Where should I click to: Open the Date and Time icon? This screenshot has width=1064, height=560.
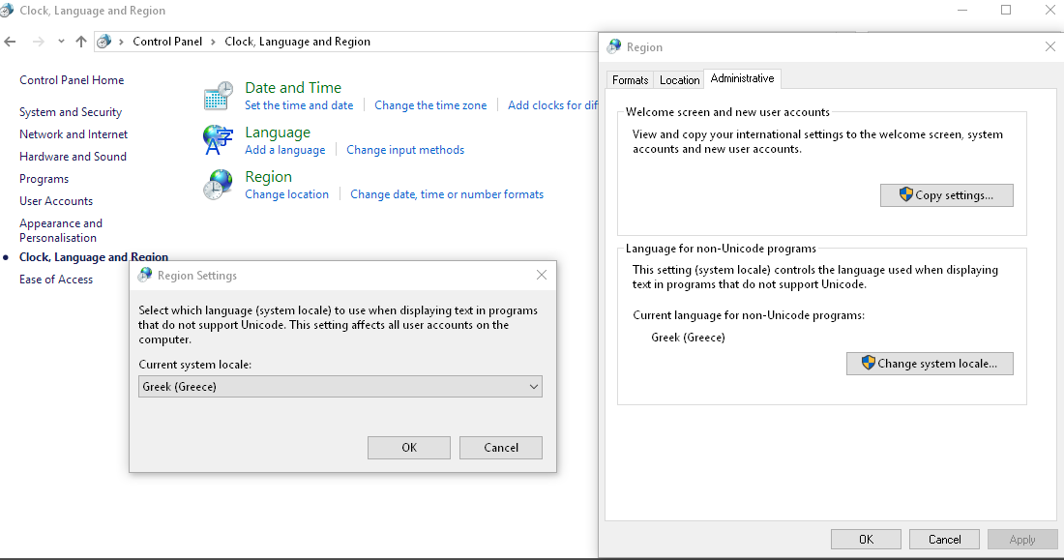219,96
